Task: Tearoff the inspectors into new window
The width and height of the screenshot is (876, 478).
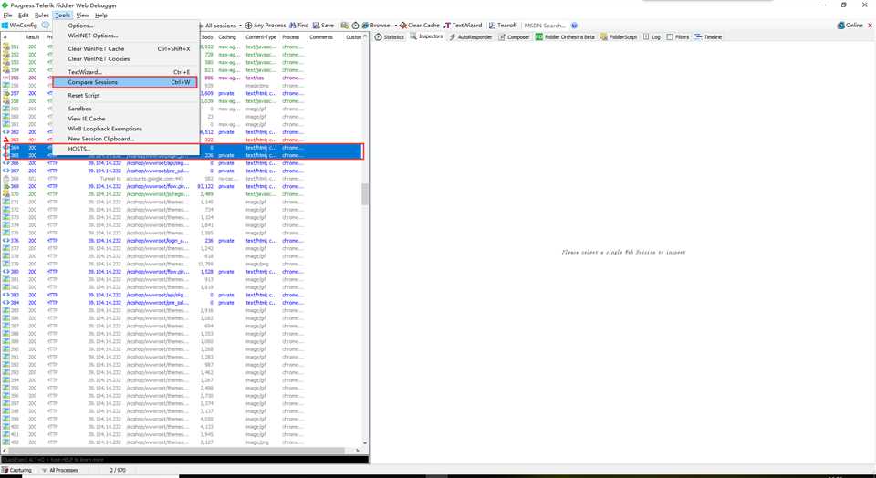Action: 503,26
